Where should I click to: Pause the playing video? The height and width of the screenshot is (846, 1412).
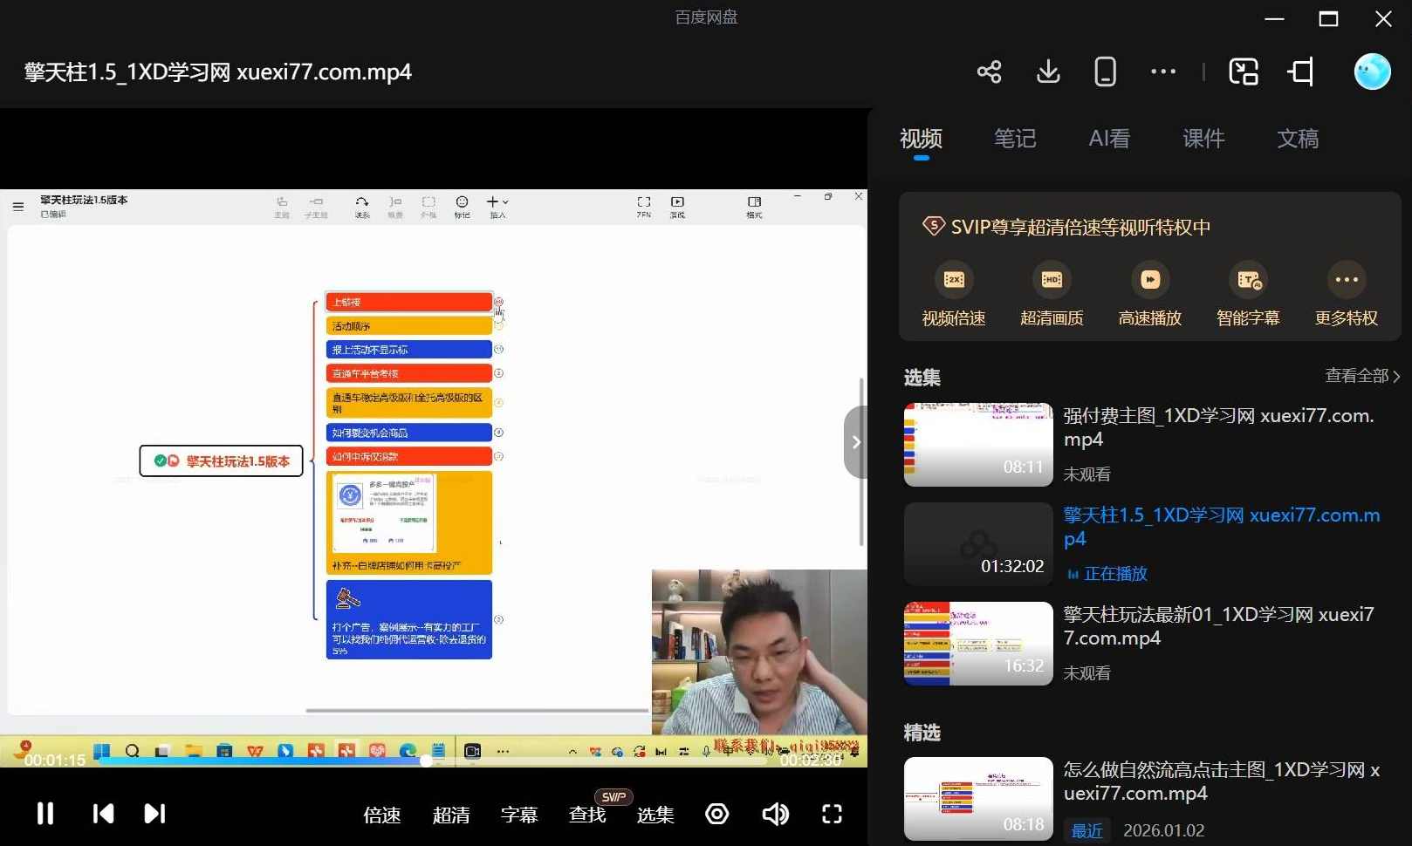pos(45,814)
